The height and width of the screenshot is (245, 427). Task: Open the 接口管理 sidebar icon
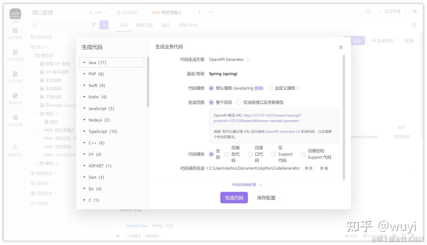[15, 33]
